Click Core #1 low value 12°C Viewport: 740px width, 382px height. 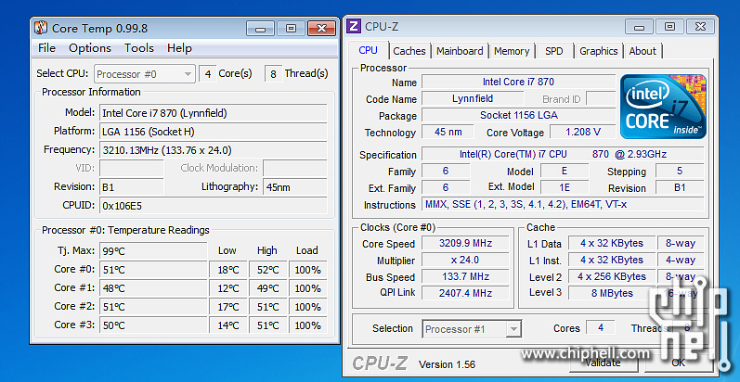228,288
